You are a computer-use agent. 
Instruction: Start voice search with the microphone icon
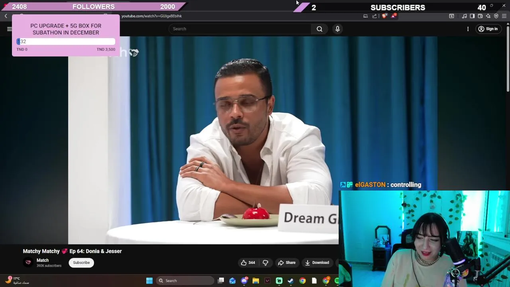point(337,29)
